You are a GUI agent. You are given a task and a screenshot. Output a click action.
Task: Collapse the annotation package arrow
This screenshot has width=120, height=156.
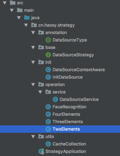(x=33, y=32)
